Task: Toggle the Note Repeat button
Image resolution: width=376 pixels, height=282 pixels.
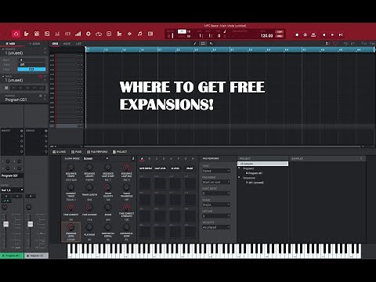Action: [146, 168]
